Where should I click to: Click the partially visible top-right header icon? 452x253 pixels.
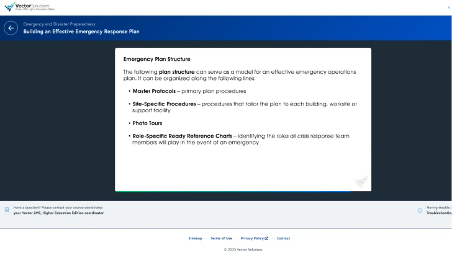pyautogui.click(x=449, y=7)
